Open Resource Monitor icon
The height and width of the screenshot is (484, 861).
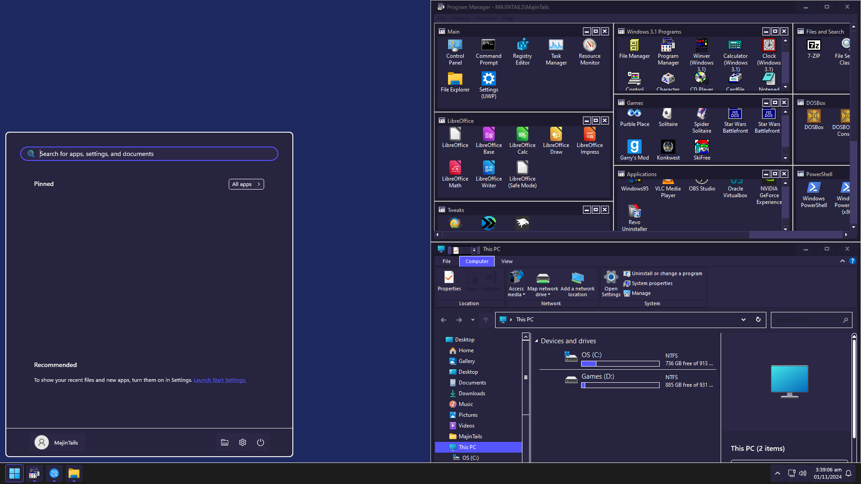pyautogui.click(x=590, y=52)
